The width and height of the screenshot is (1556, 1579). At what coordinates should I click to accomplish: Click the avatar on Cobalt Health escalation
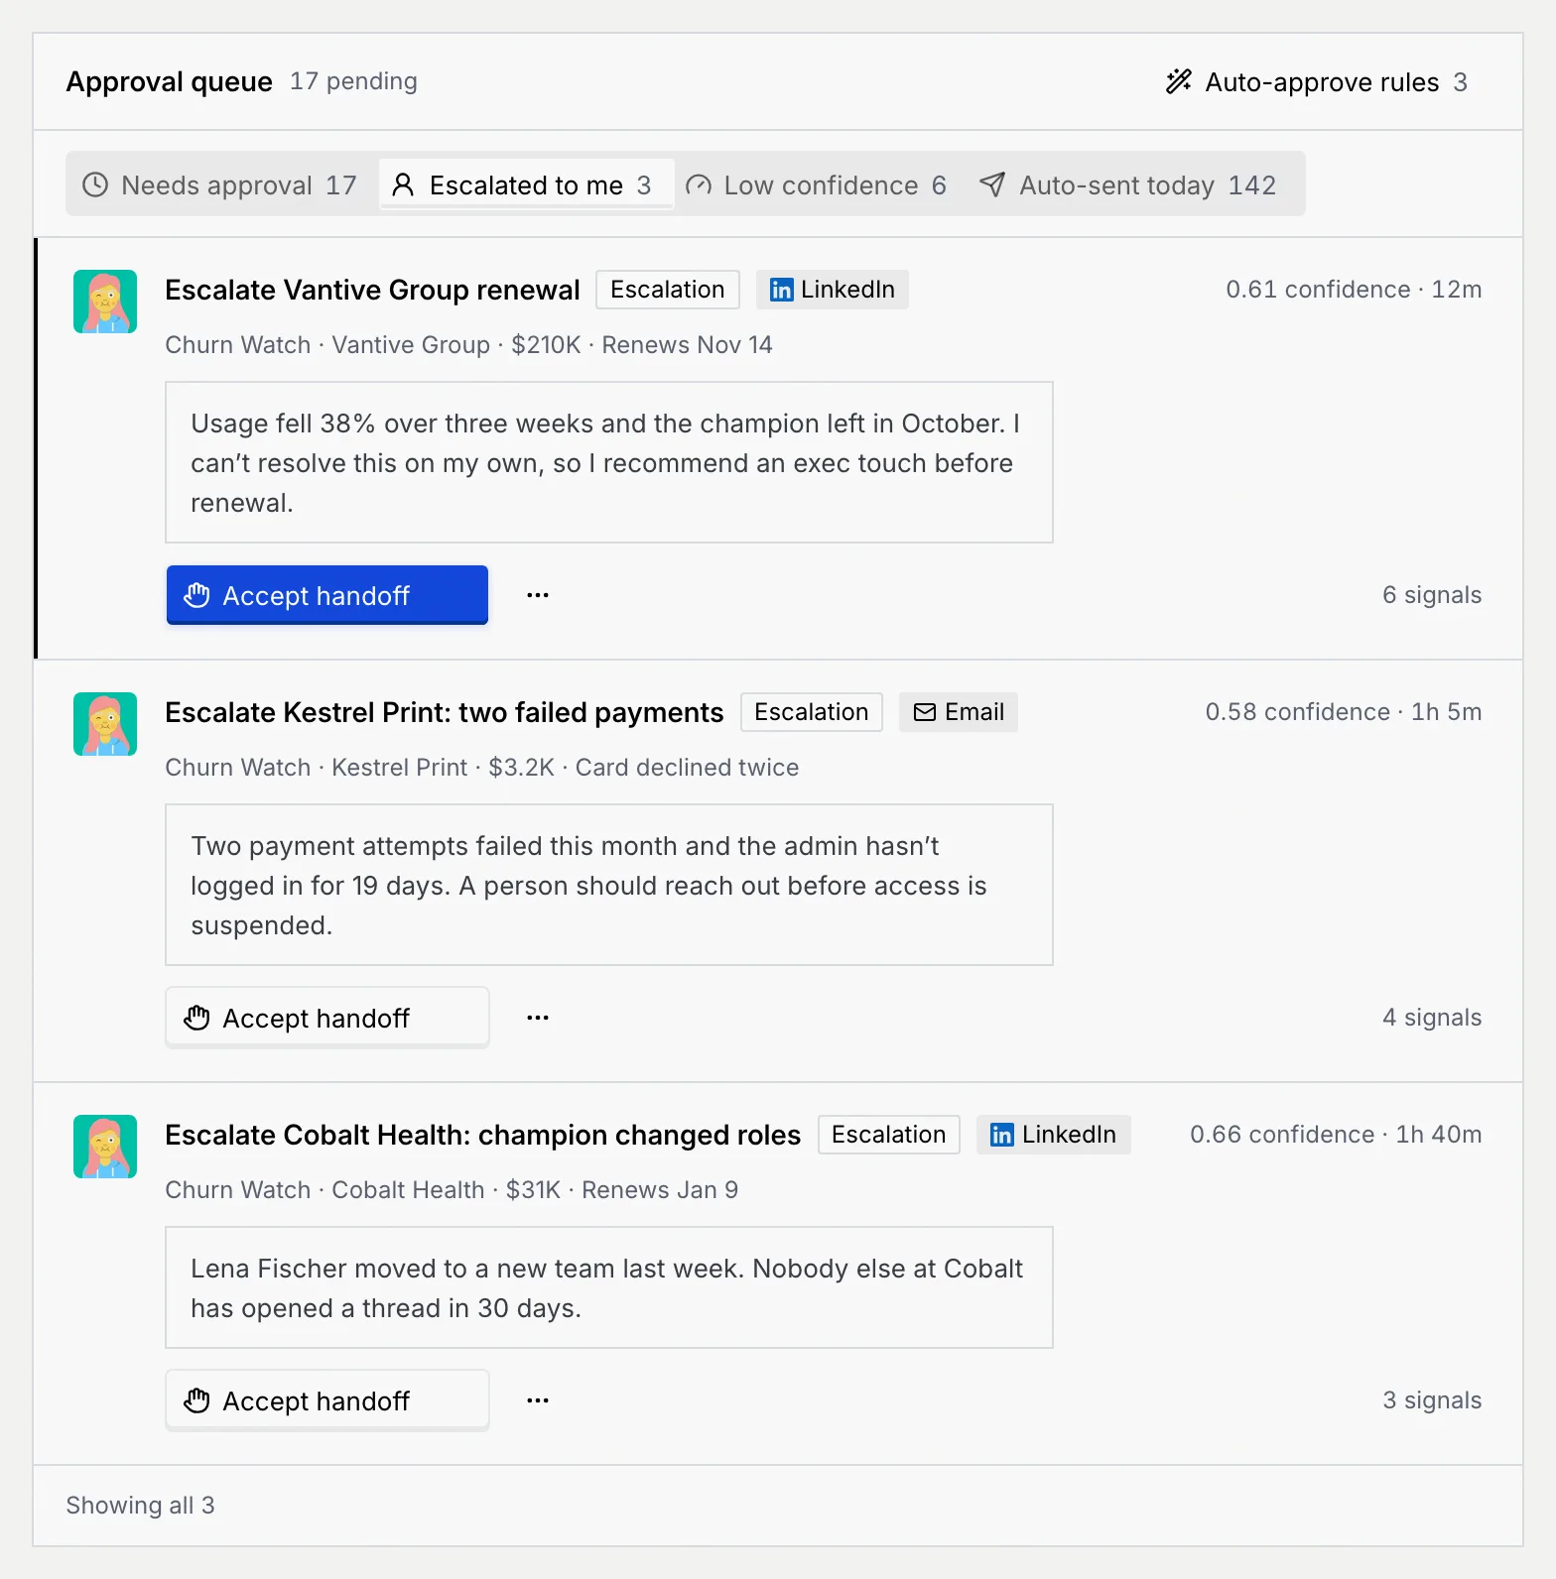105,1147
